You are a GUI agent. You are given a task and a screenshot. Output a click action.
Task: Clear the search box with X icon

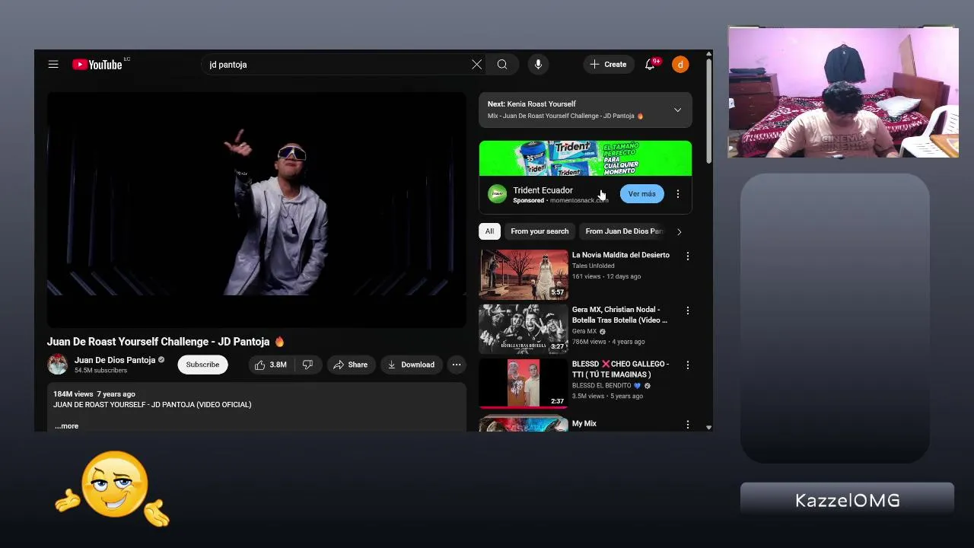[476, 65]
